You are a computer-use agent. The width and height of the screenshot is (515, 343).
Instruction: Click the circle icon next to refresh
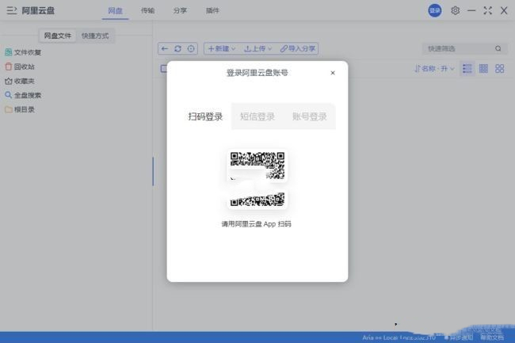pyautogui.click(x=191, y=48)
